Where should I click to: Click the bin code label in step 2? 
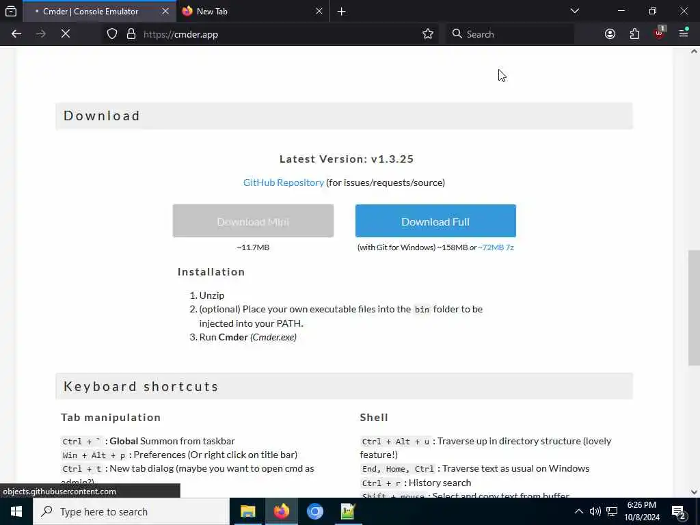coord(422,310)
